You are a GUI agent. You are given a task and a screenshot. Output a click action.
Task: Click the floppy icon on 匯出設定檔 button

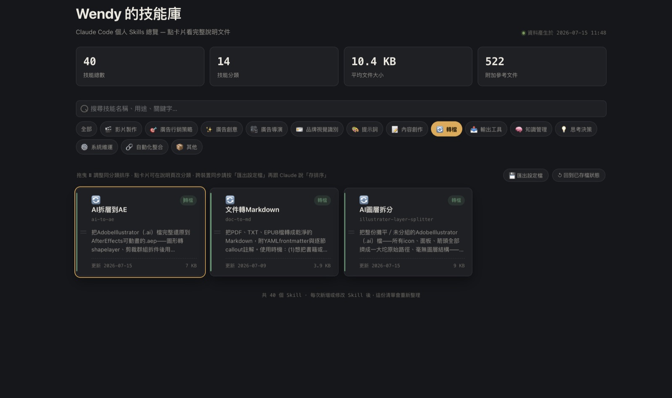coord(512,176)
